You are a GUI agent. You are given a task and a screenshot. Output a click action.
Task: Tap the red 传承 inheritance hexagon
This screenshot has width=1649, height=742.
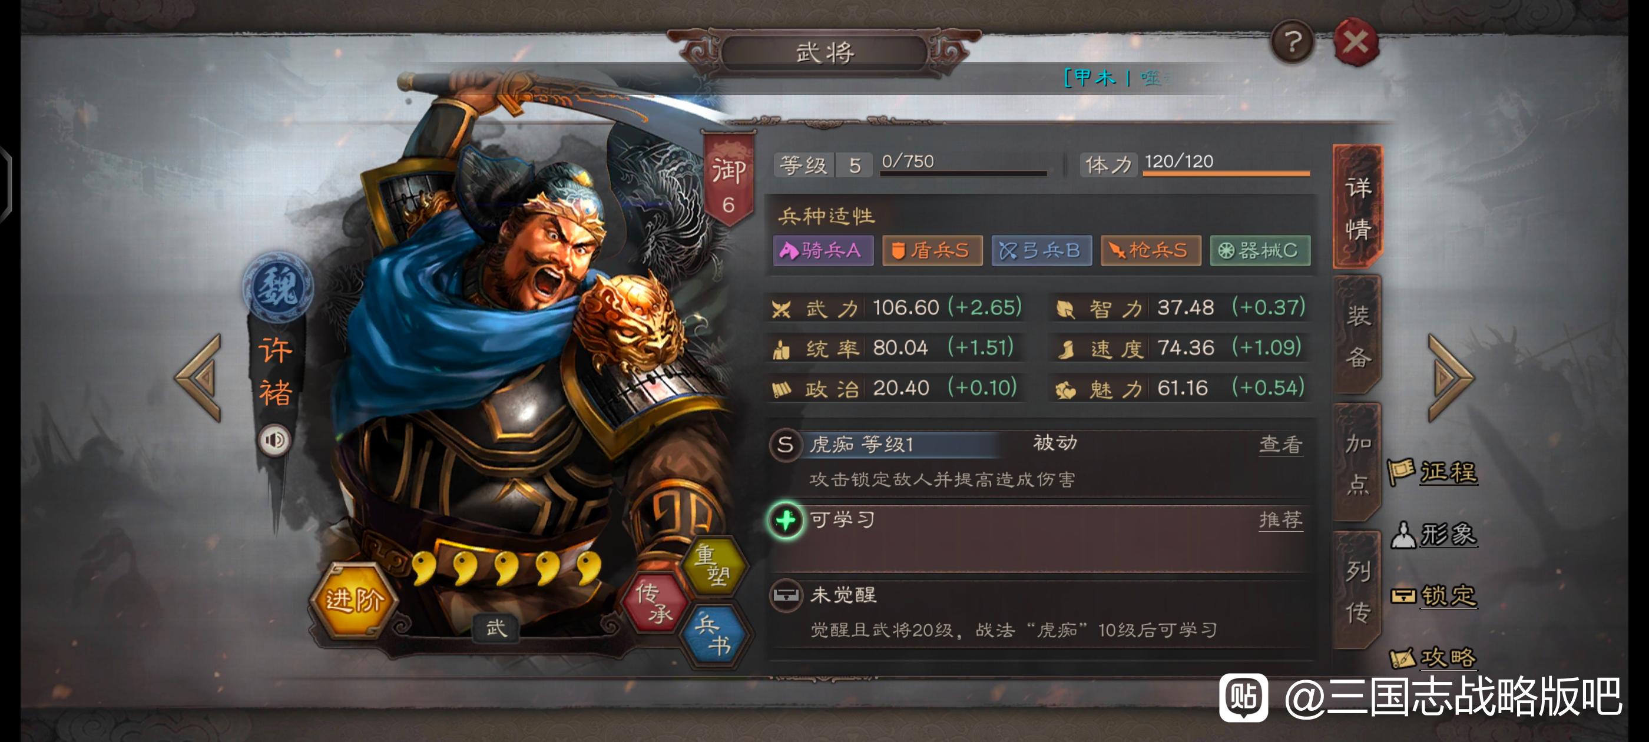click(x=654, y=602)
